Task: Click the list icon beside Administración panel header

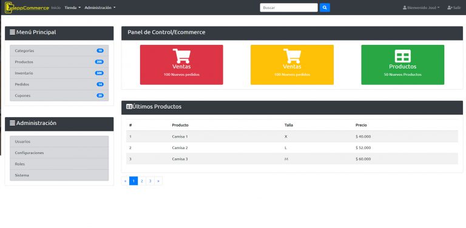Action: [13, 123]
